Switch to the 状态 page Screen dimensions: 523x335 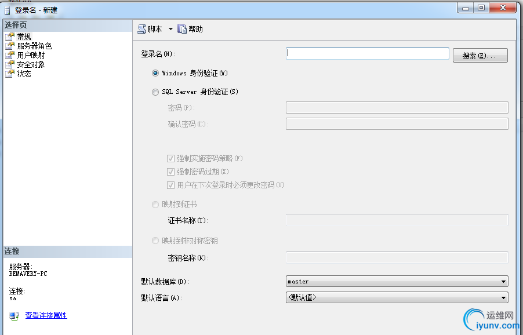(24, 74)
